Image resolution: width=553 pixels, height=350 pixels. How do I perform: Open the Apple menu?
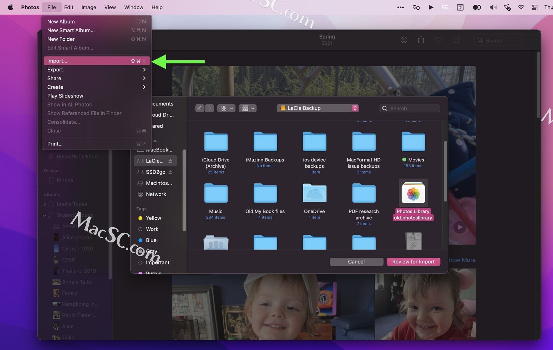tap(10, 7)
